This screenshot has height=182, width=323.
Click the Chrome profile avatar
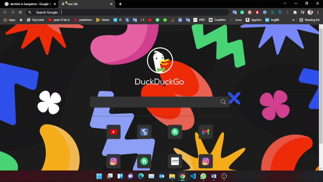tap(310, 12)
